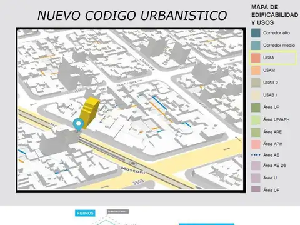Click the 3500 street number label
The image size is (300, 225).
(x=138, y=182)
